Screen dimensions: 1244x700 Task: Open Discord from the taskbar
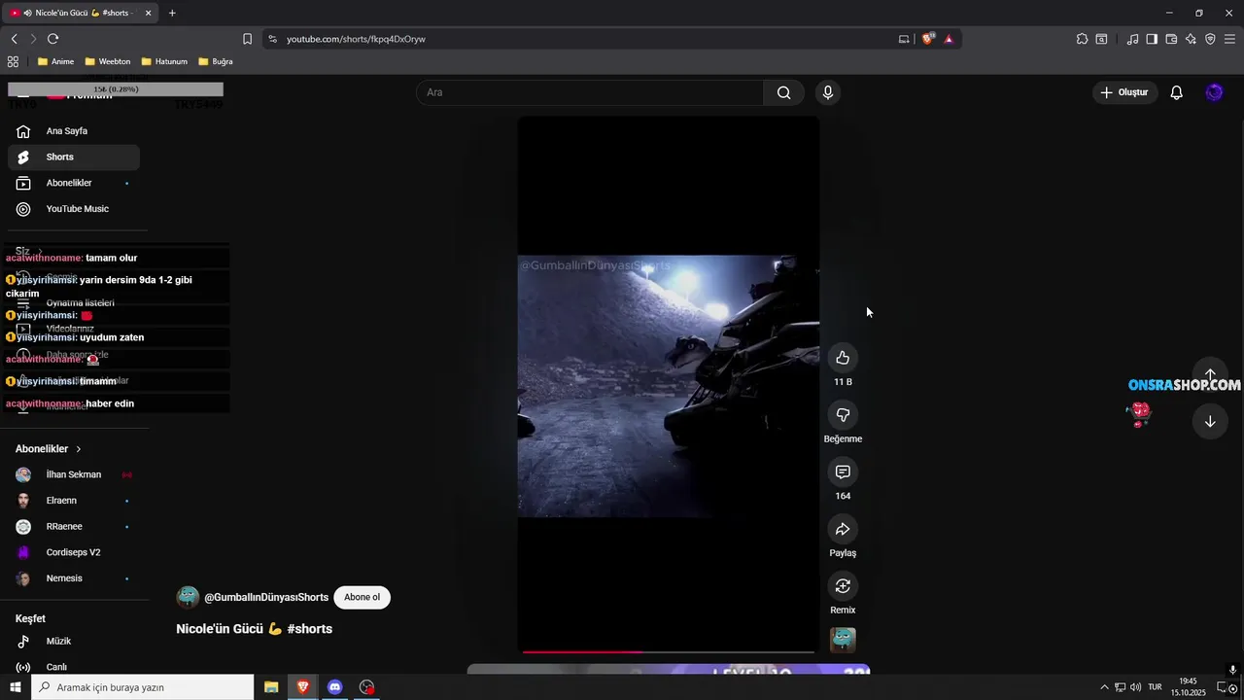click(x=335, y=687)
